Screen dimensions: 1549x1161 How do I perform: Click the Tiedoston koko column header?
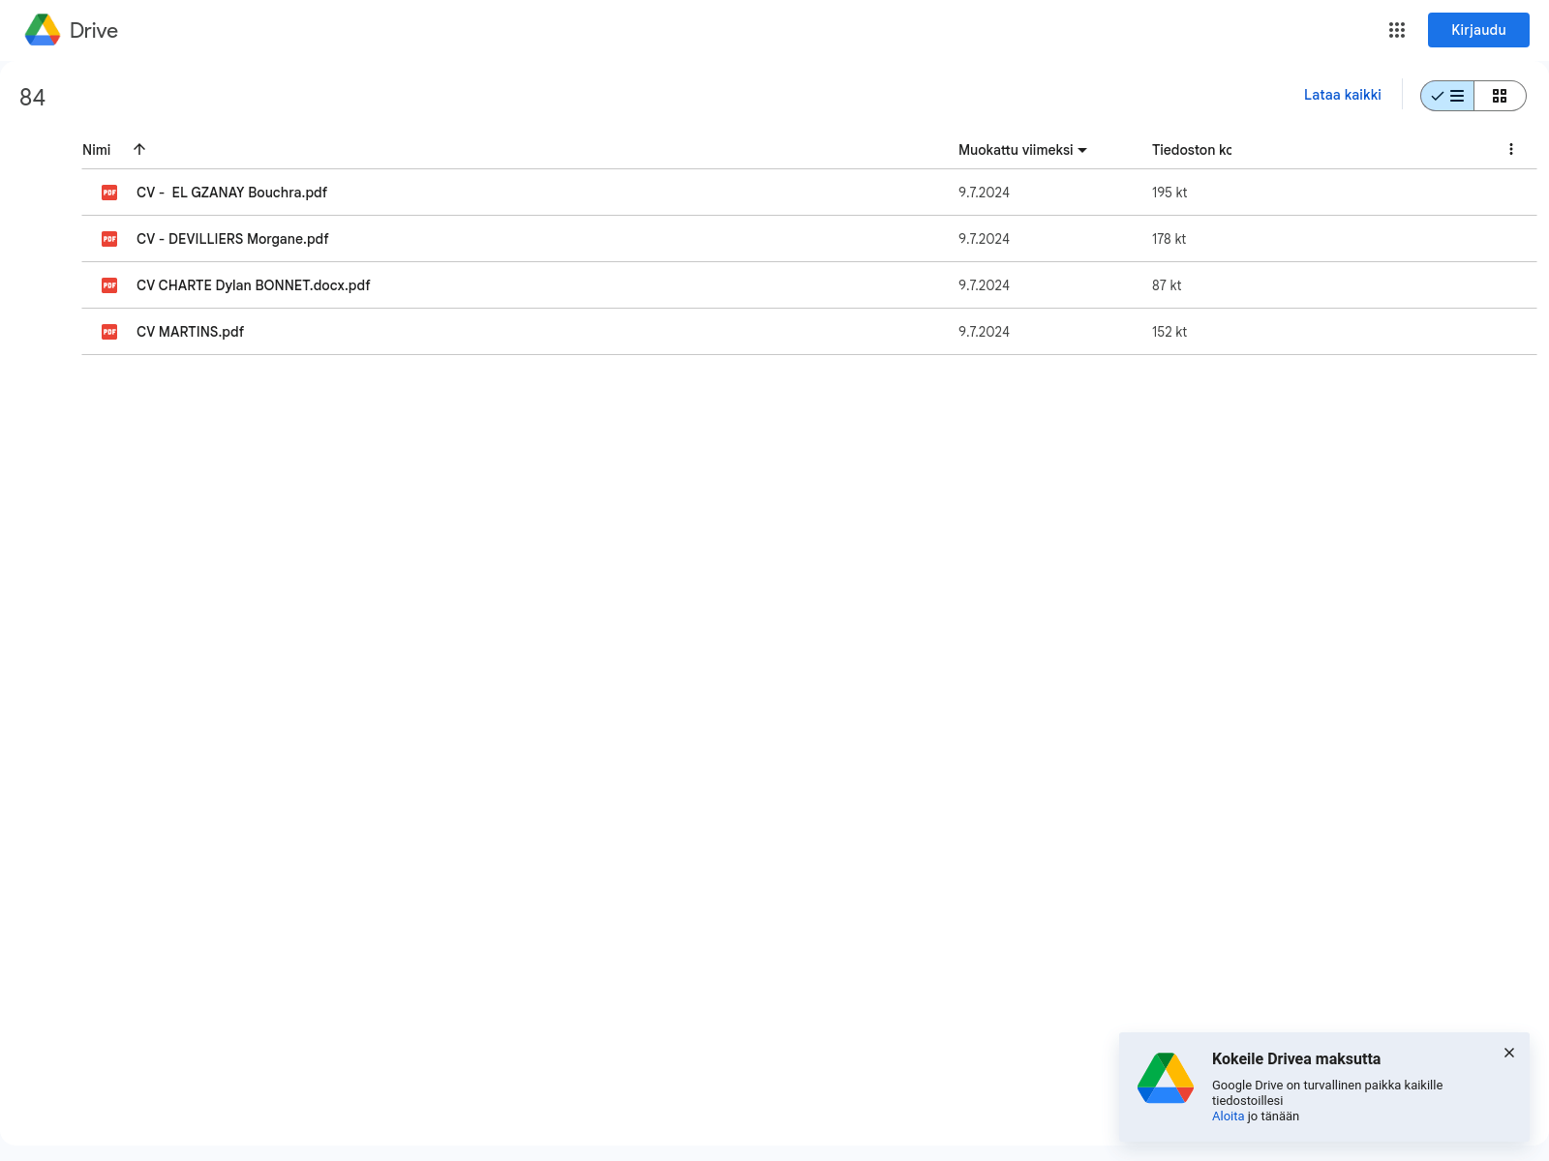[x=1192, y=150]
